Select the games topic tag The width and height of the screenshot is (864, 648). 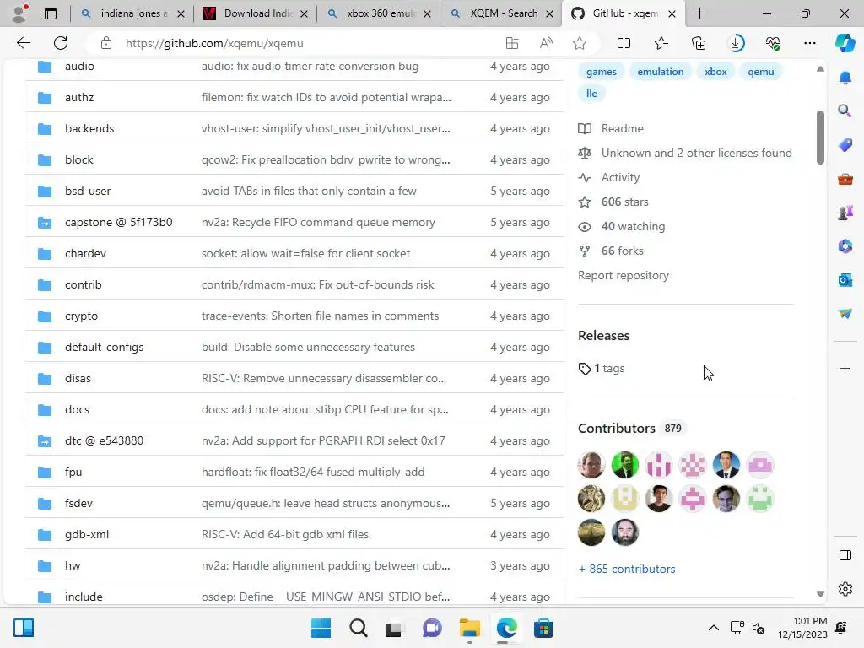click(x=601, y=72)
